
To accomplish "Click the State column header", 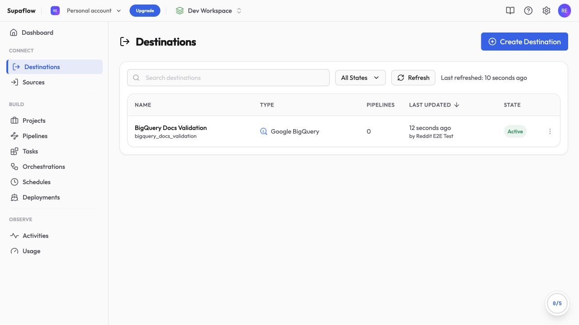I will coord(512,105).
